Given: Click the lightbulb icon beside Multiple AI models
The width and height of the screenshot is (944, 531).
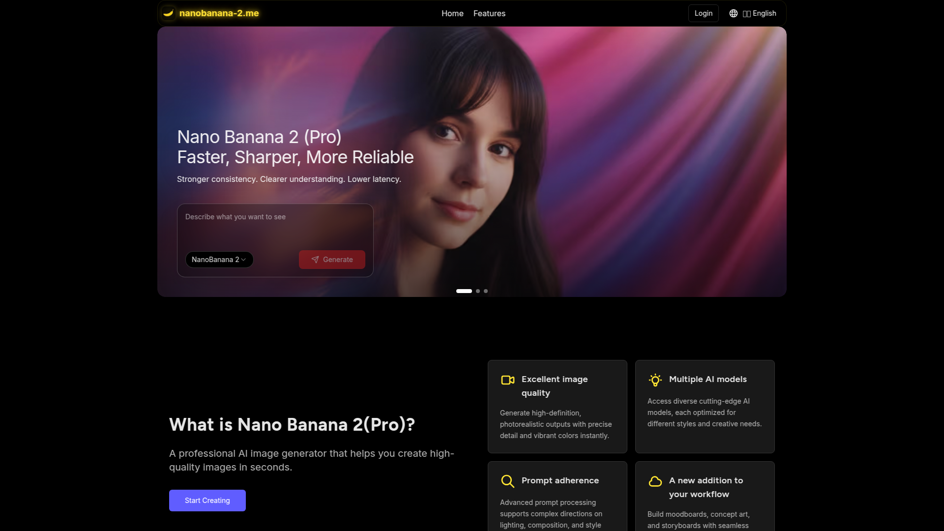Looking at the screenshot, I should [x=655, y=380].
